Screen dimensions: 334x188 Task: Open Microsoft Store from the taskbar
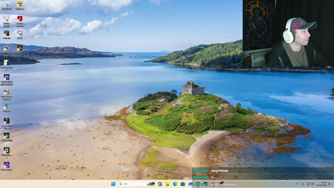tap(183, 184)
